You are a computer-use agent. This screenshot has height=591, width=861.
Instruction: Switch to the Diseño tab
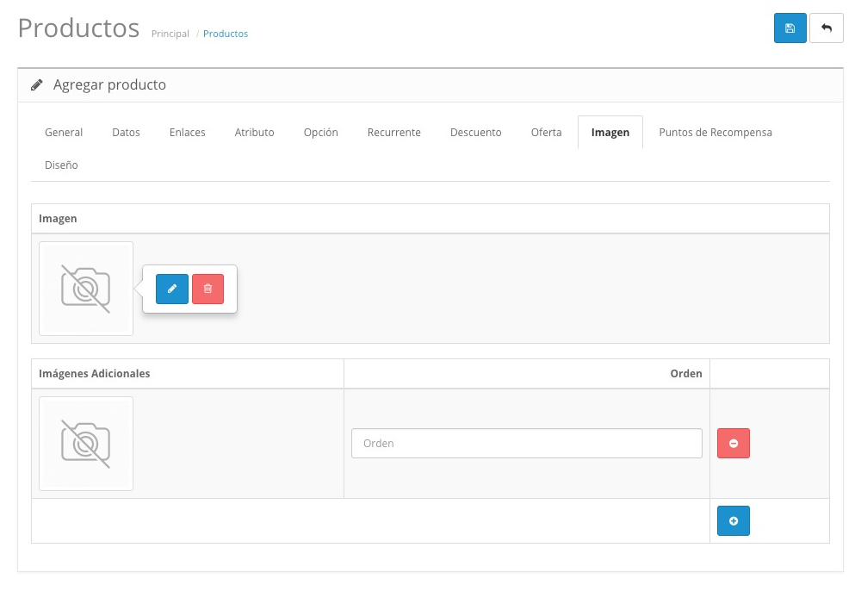[61, 165]
